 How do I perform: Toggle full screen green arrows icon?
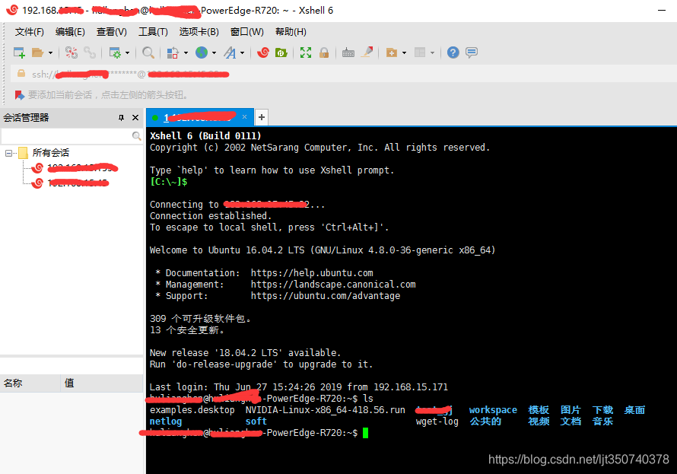click(x=306, y=52)
